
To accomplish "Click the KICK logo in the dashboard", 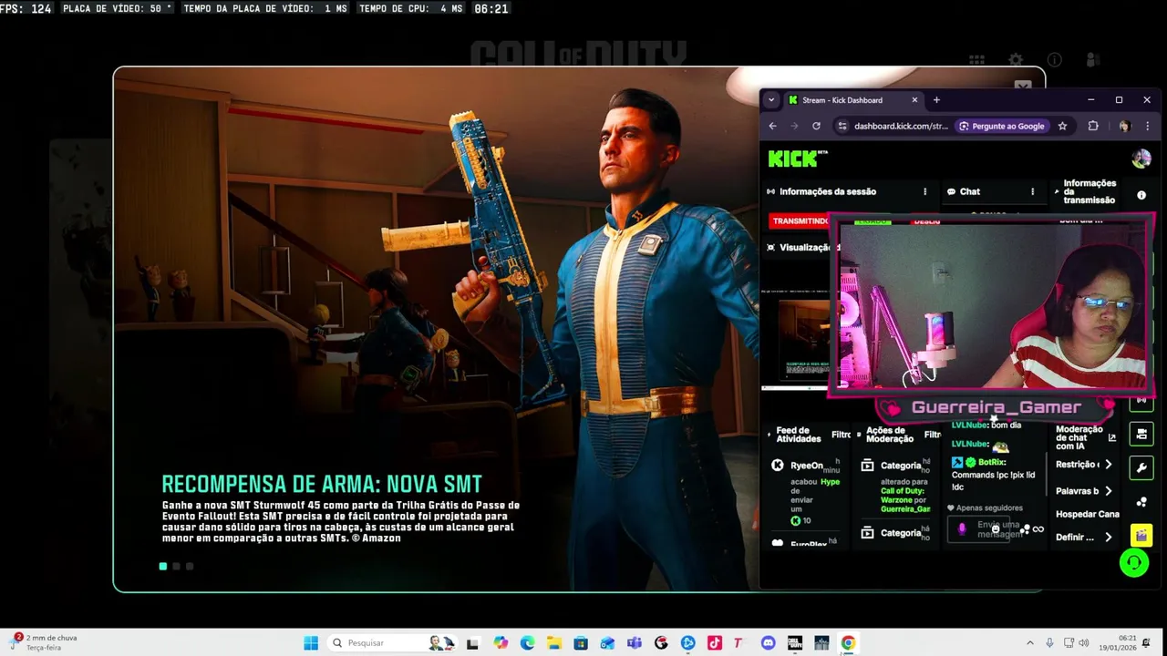I will pyautogui.click(x=798, y=159).
